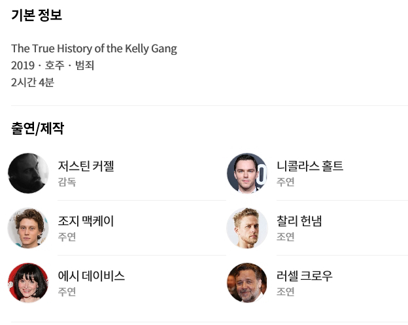408x325 pixels.
Task: Click the 기본 정보 section heading
Action: 37,15
